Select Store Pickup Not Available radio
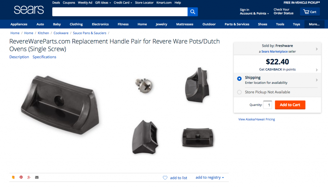This screenshot has height=187, width=328. pyautogui.click(x=239, y=92)
